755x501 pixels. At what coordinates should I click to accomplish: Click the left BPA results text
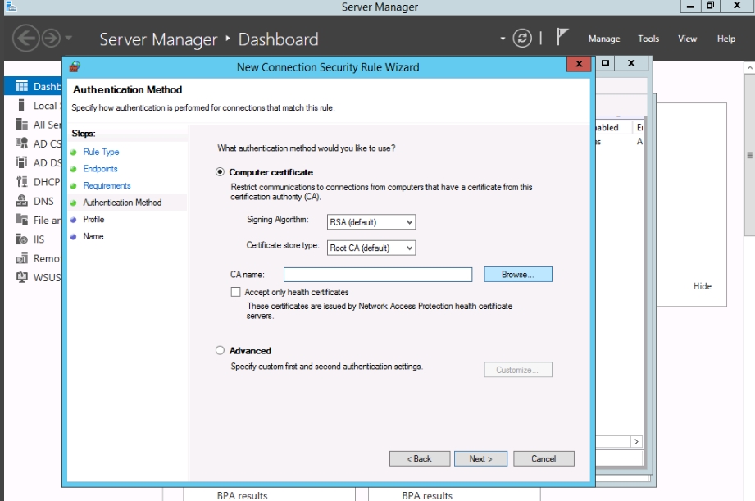point(242,495)
